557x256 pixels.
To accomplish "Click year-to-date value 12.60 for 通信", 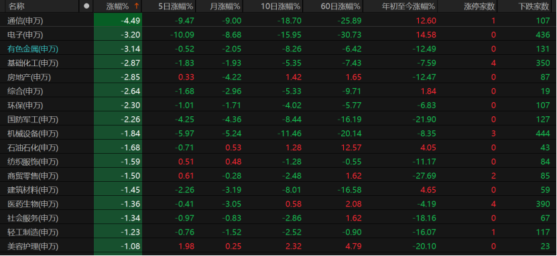I will pos(426,21).
